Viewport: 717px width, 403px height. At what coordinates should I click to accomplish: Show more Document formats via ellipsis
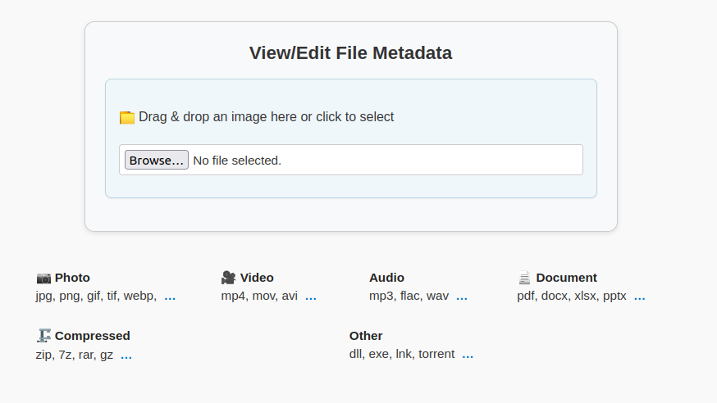639,297
